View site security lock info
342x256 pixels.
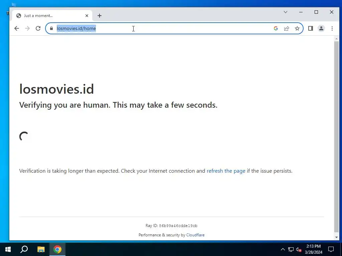(x=51, y=28)
